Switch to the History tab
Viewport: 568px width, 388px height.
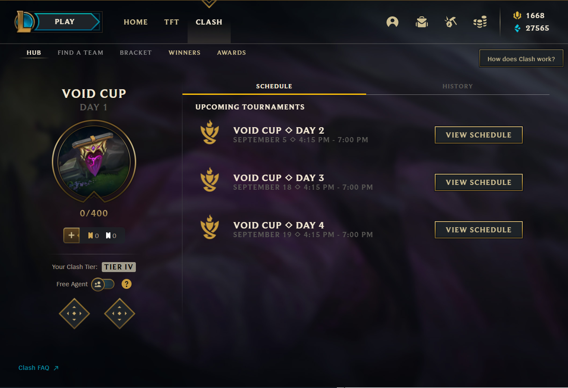coord(458,86)
